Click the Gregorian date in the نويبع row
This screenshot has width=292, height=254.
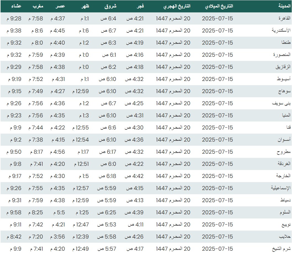(217, 225)
